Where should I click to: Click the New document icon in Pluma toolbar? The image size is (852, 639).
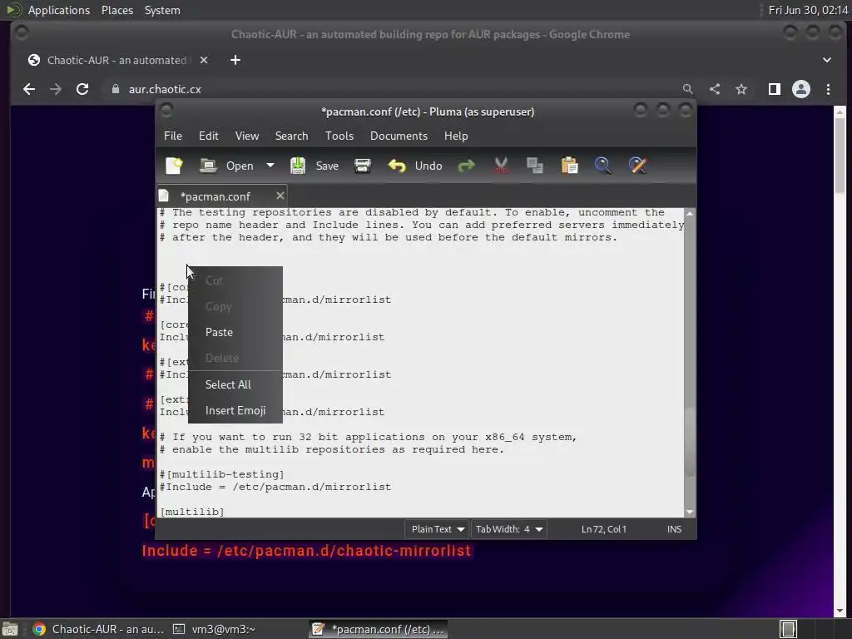click(x=174, y=166)
